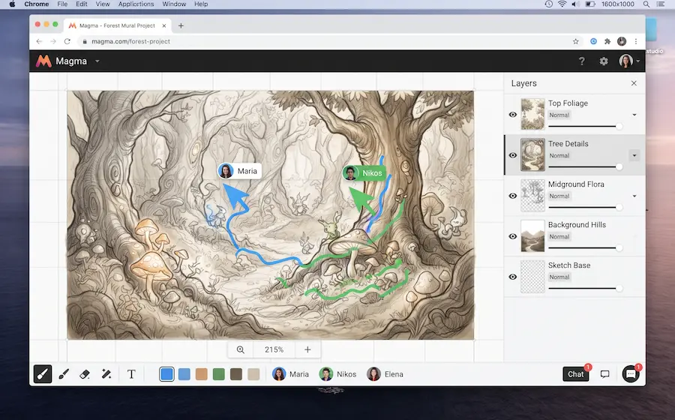The height and width of the screenshot is (420, 675).
Task: Open the File menu
Action: (62, 4)
